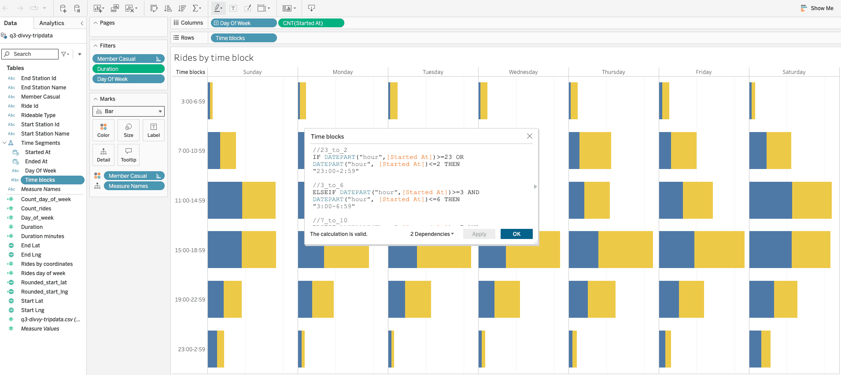
Task: Click the Presentation Mode icon
Action: (x=311, y=8)
